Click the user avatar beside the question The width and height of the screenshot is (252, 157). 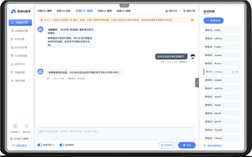[193, 56]
